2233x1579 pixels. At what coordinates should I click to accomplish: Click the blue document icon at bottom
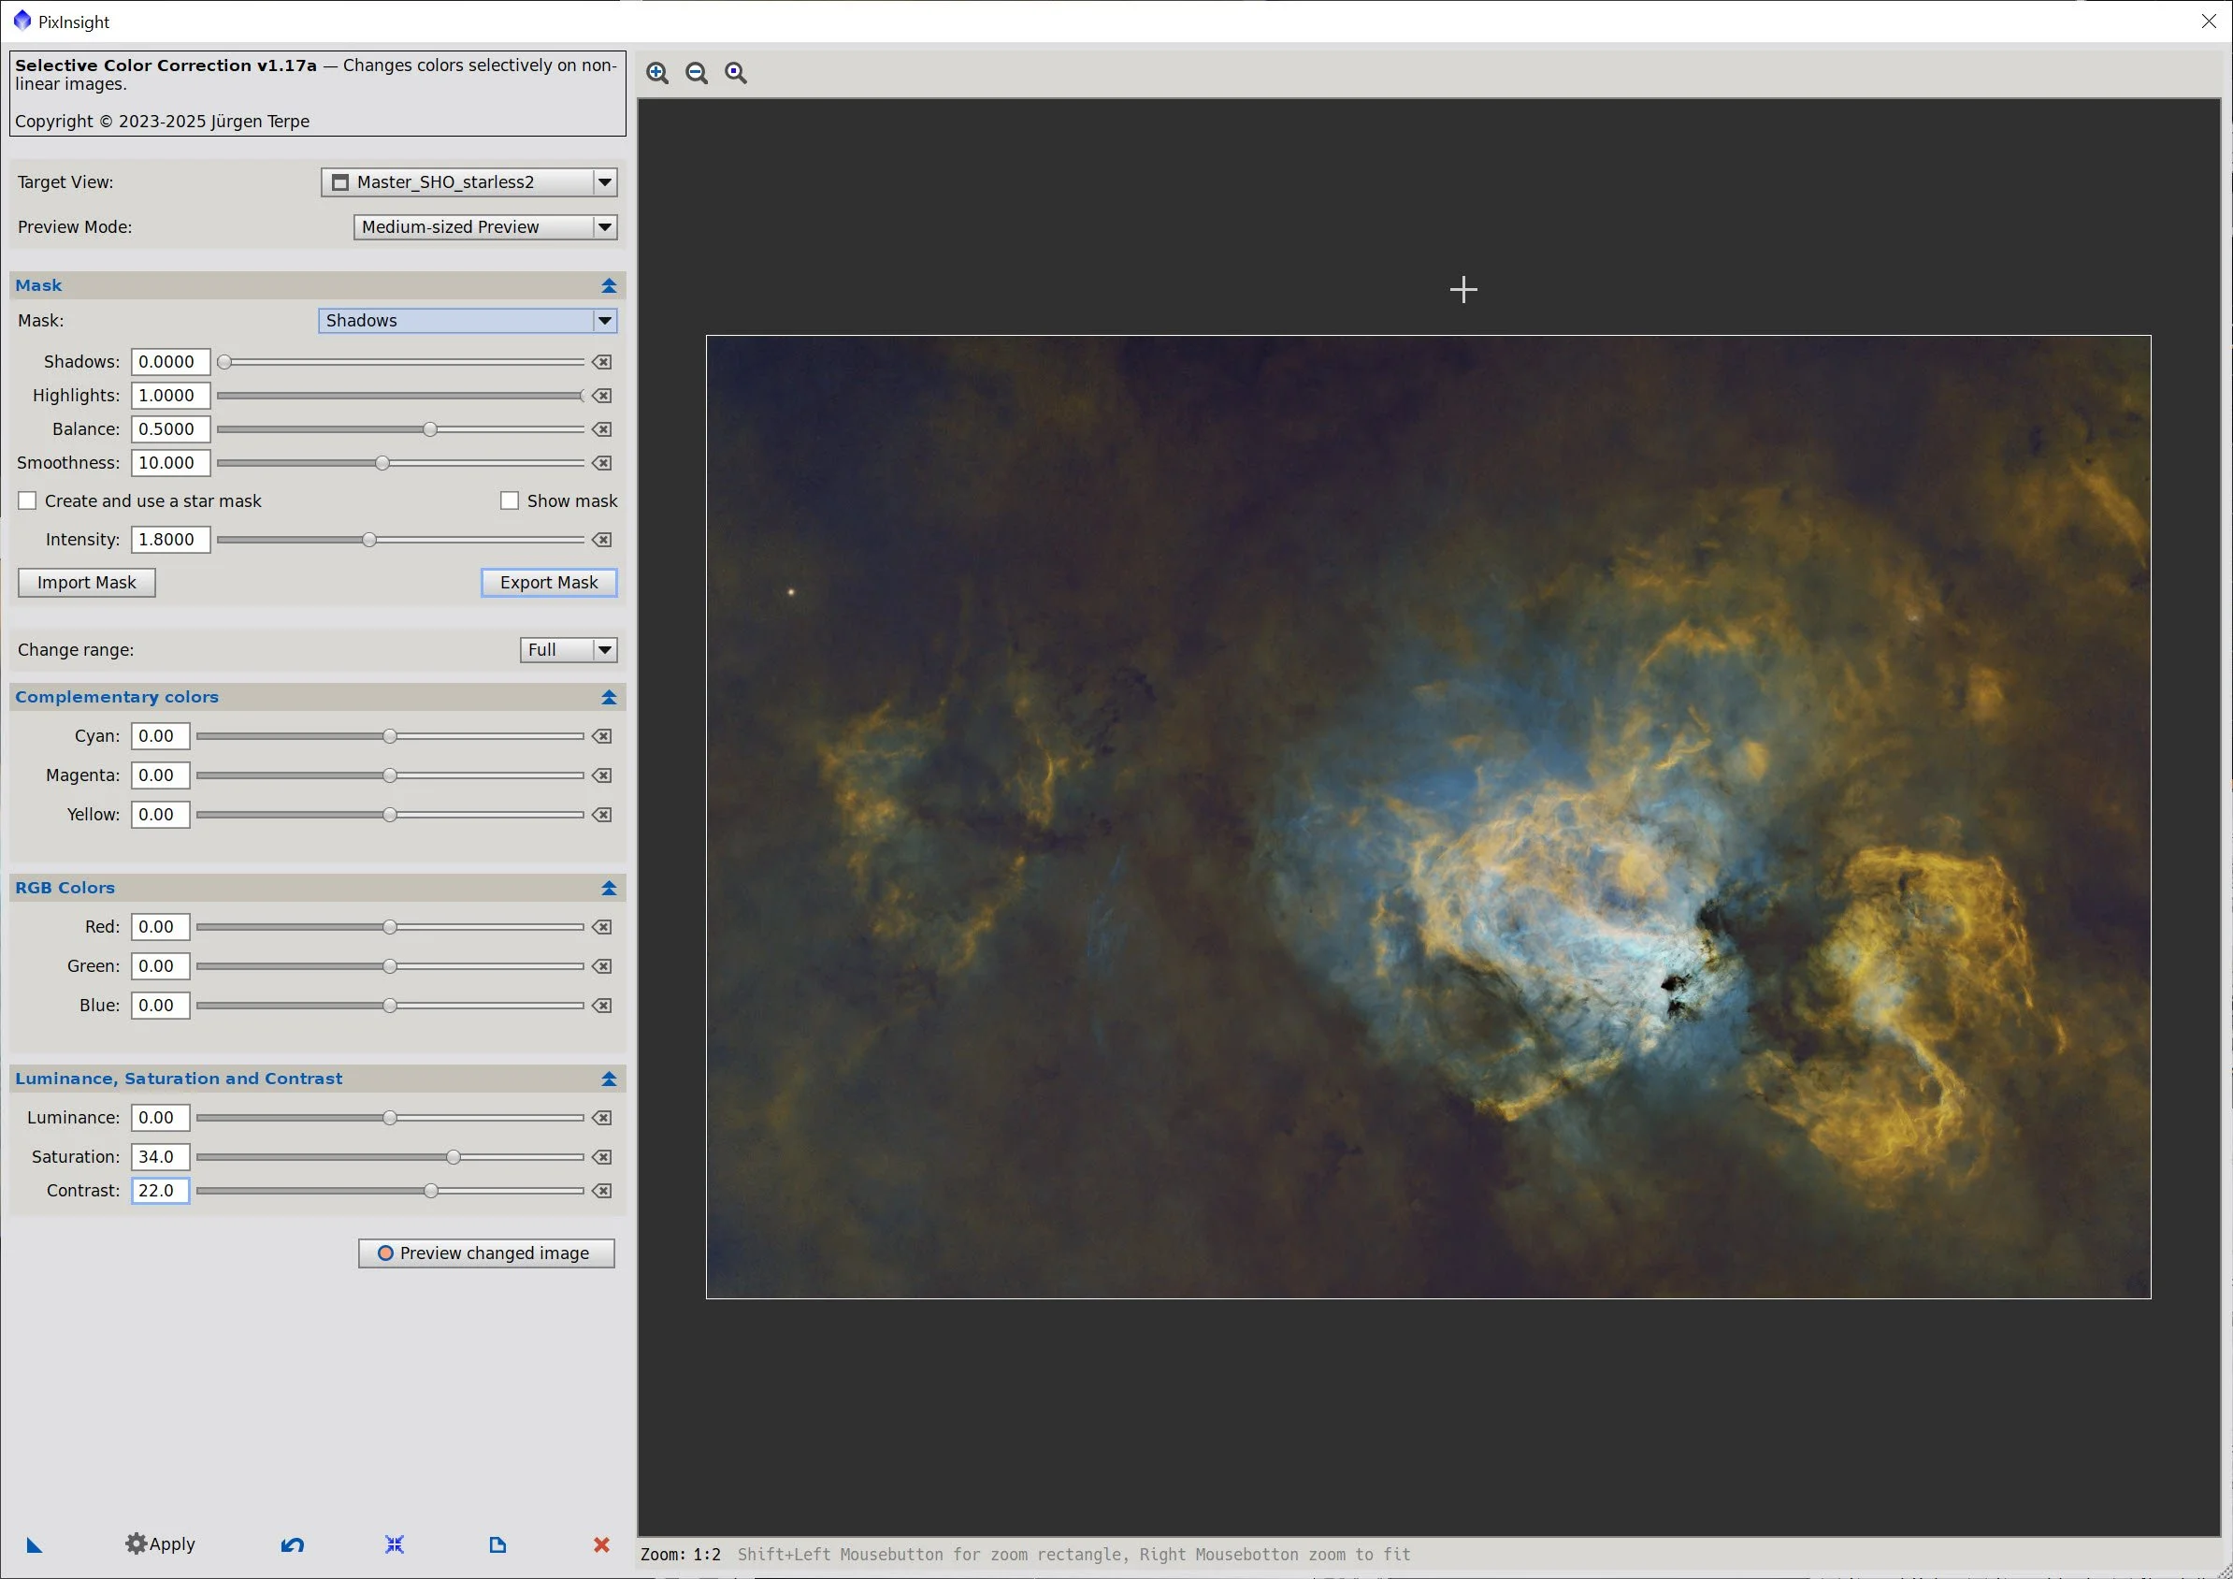click(x=497, y=1545)
